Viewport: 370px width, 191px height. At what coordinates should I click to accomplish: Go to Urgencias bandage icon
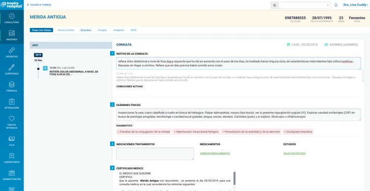click(12, 50)
